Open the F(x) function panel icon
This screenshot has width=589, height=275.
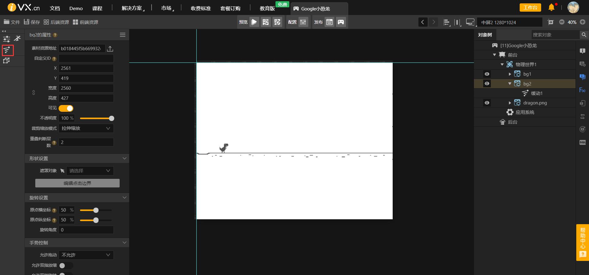click(x=582, y=90)
